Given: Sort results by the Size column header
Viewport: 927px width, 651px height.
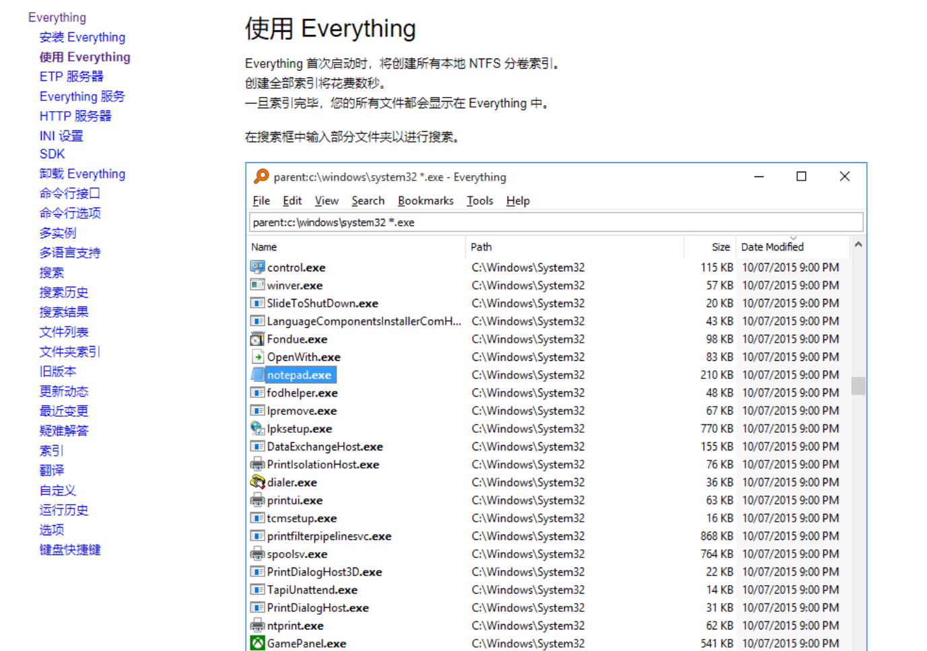Looking at the screenshot, I should pyautogui.click(x=710, y=247).
